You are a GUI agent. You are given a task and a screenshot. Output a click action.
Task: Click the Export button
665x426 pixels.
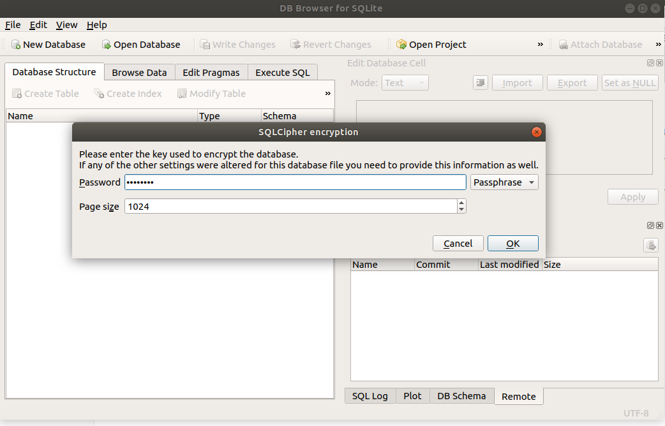coord(572,83)
